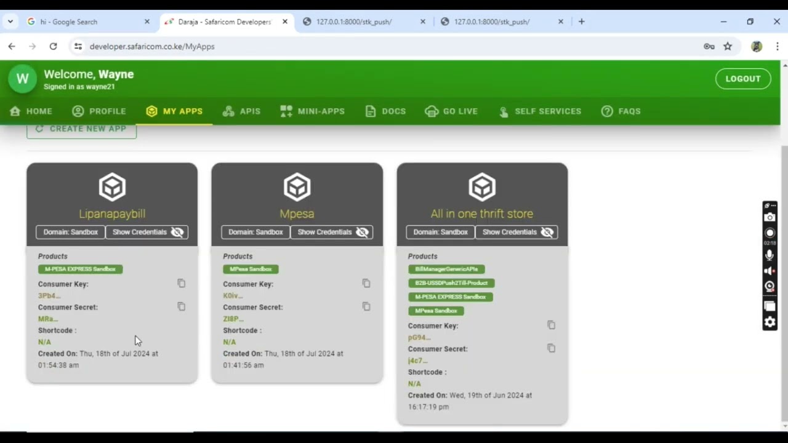
Task: Show credentials for Lipanapaybill
Action: pyautogui.click(x=147, y=232)
